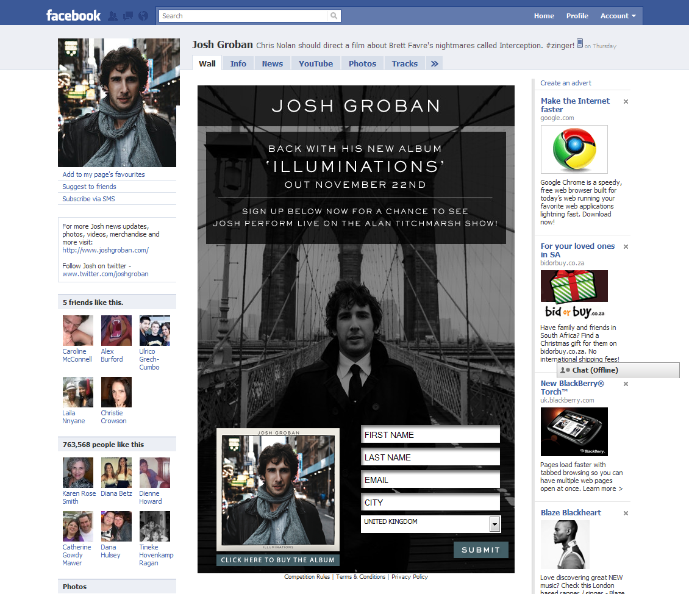Viewport: 689px width, 594px height.
Task: Click the BlackBerry Torch ad image
Action: [574, 431]
